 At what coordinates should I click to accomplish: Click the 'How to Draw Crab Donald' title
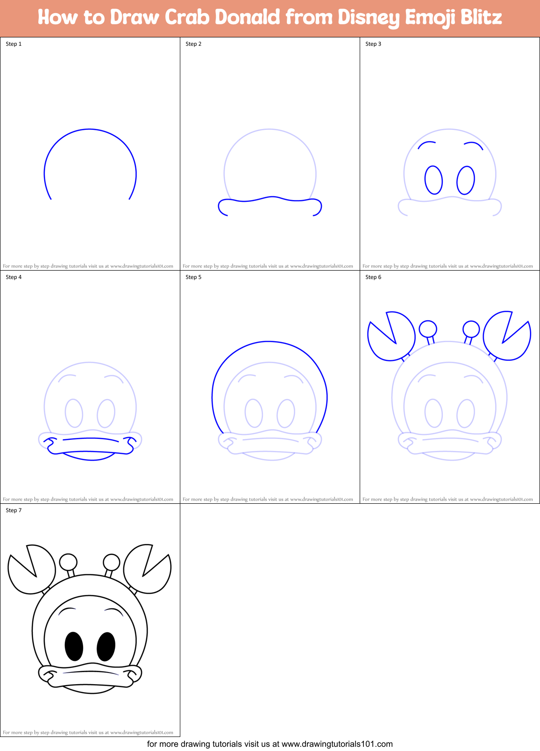click(x=270, y=18)
